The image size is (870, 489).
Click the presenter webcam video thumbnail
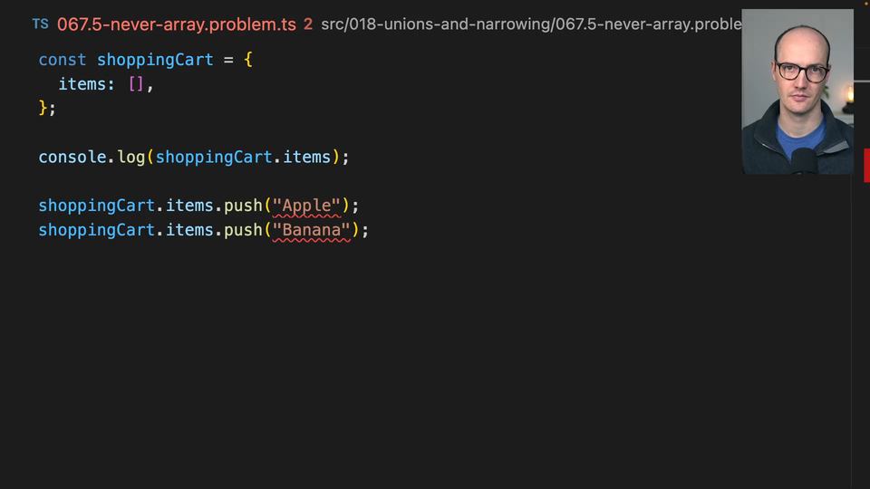(797, 91)
